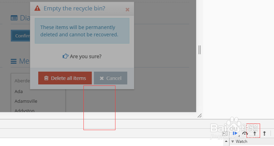The width and height of the screenshot is (274, 146).
Task: Step over next function call
Action: [245, 133]
